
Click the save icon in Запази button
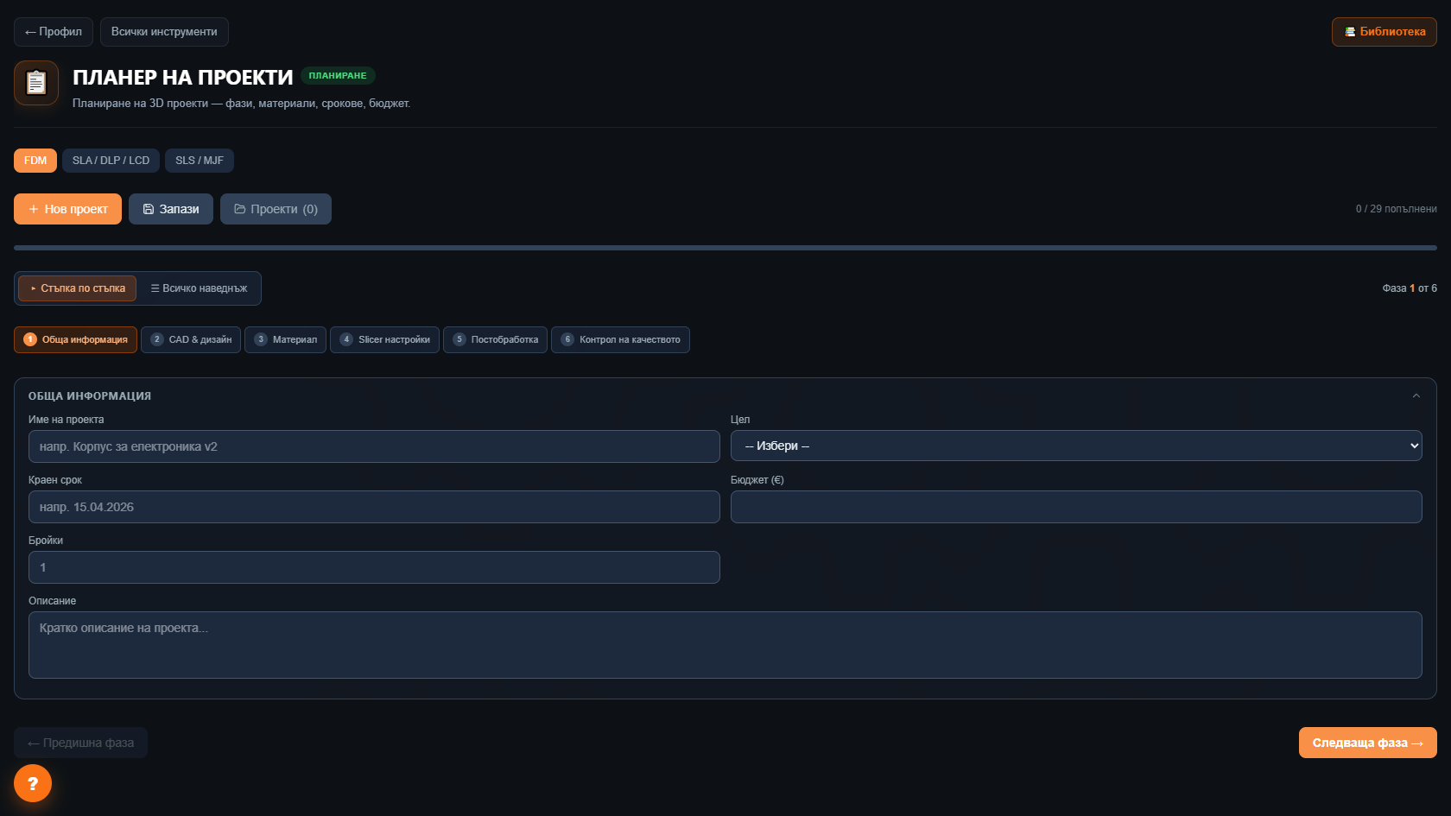(149, 209)
